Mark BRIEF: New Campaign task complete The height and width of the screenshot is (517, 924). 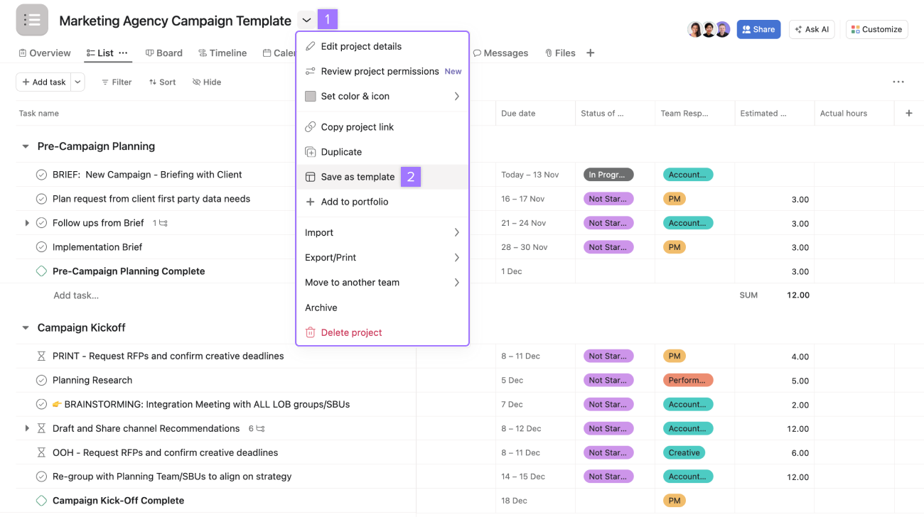tap(41, 175)
